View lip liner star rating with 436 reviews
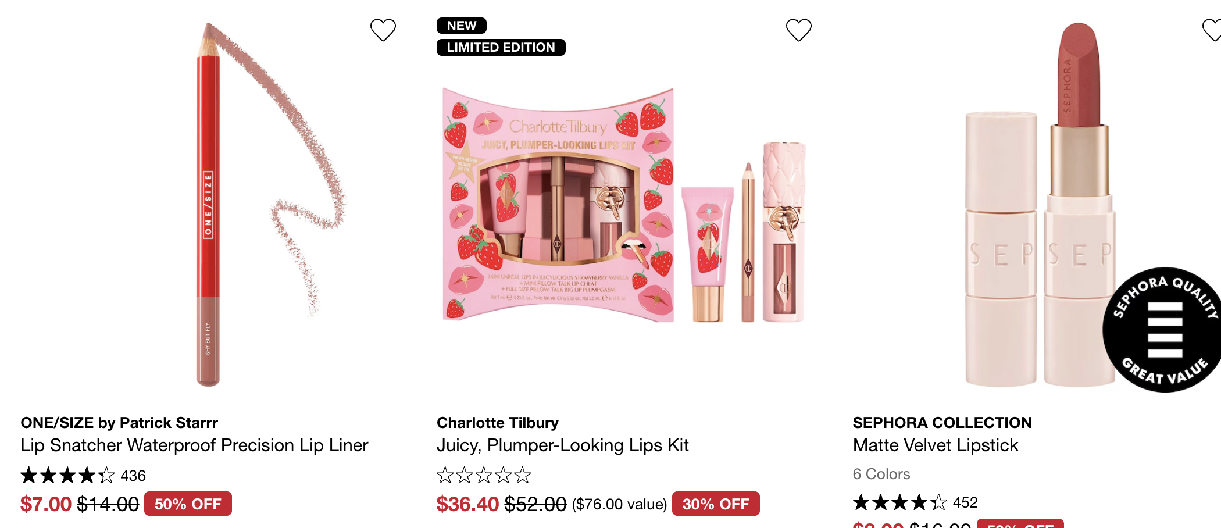Screen dimensions: 1221x528 (x=83, y=476)
